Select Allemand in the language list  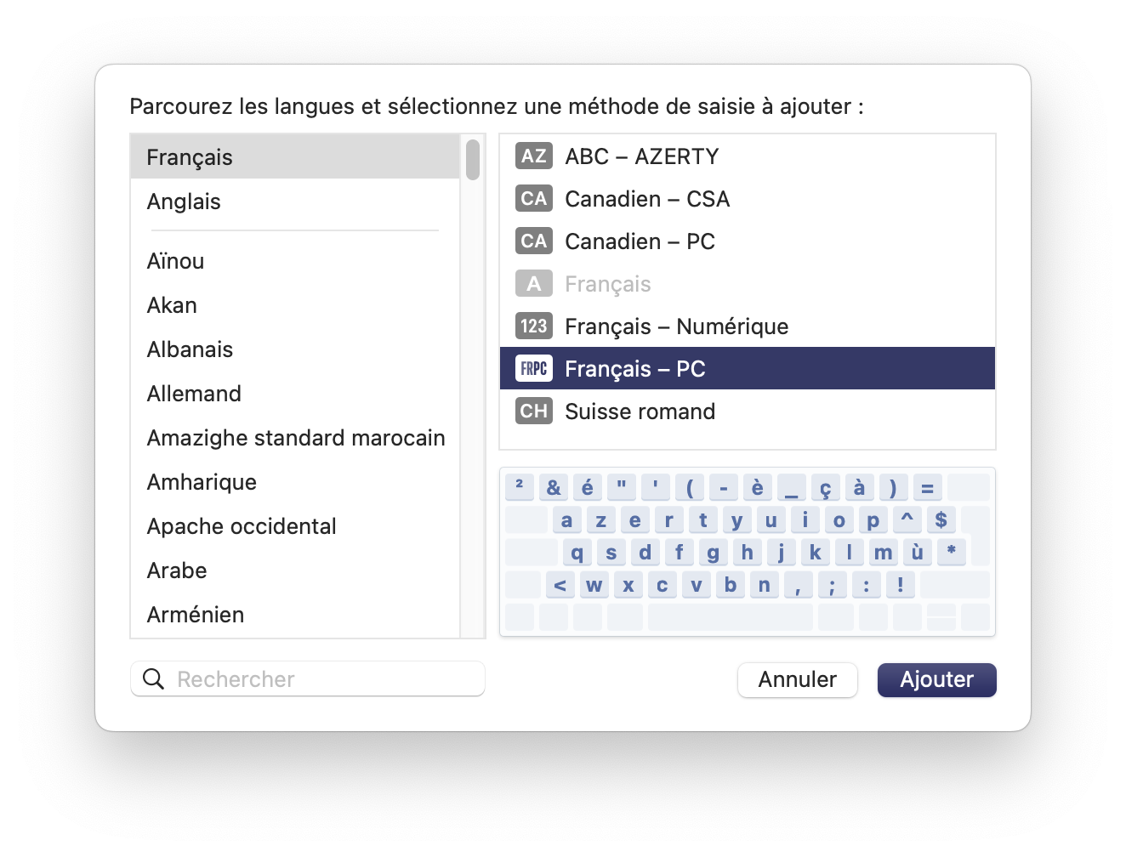click(295, 394)
